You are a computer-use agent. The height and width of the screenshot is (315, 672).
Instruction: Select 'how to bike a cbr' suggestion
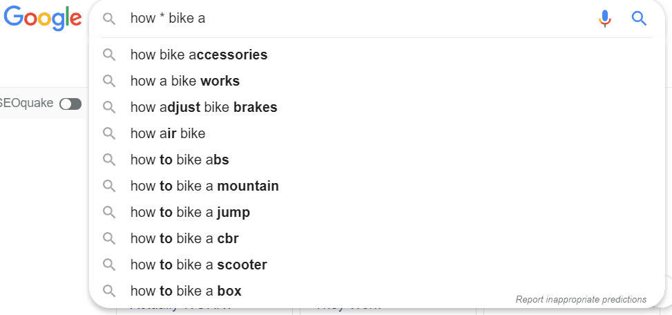coord(184,238)
